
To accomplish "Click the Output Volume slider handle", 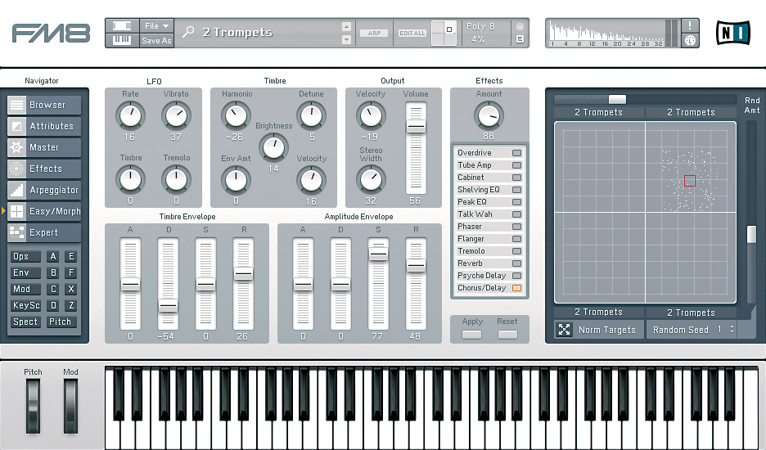I will (x=416, y=127).
